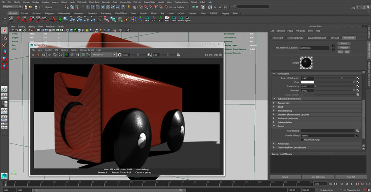
Task: Click the material Sample sphere thumbnail
Action: click(x=306, y=63)
